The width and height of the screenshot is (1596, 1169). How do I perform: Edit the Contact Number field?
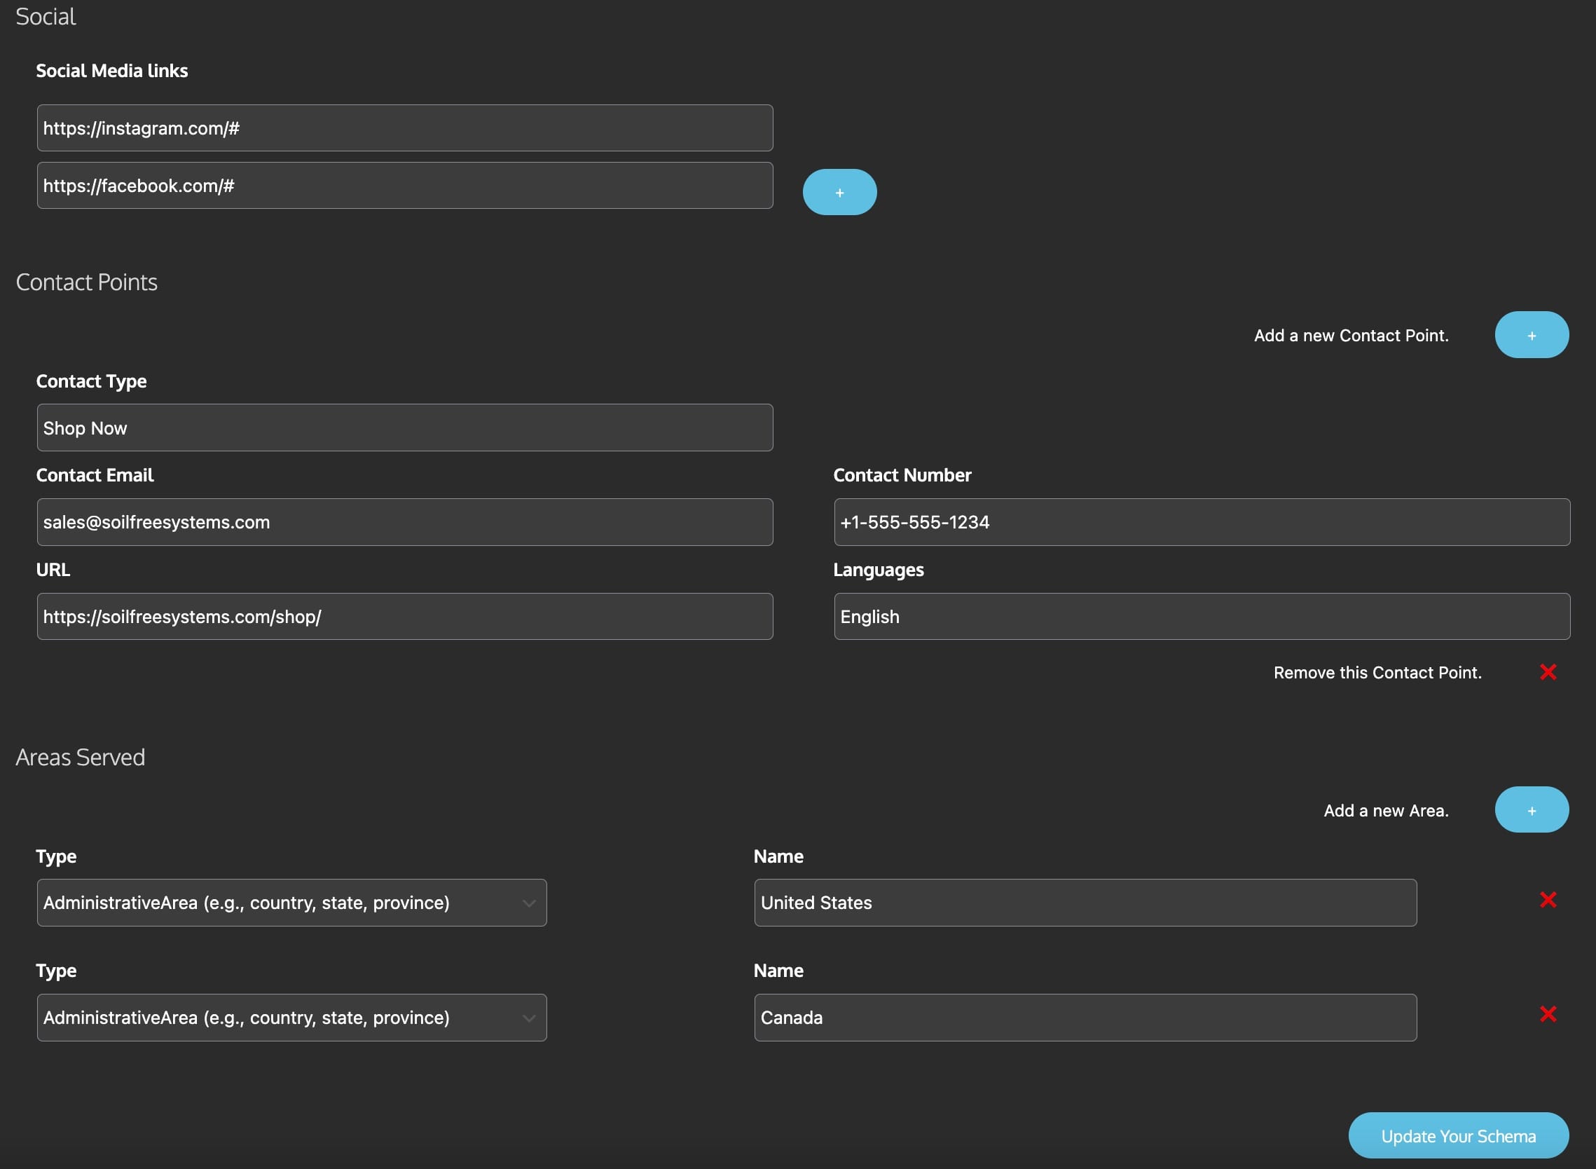(x=1204, y=521)
